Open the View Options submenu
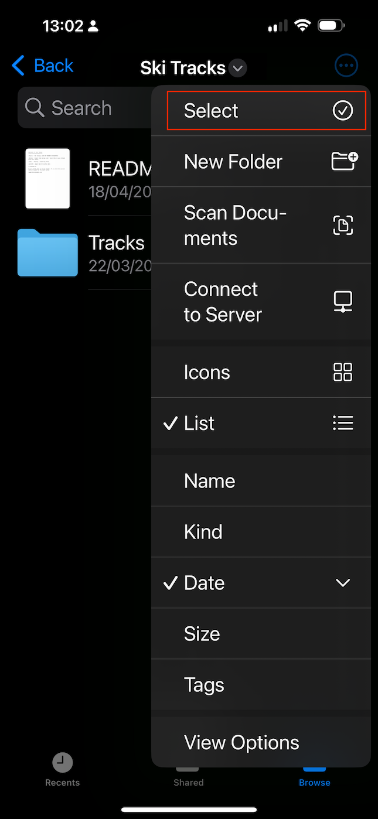The image size is (378, 819). (241, 742)
